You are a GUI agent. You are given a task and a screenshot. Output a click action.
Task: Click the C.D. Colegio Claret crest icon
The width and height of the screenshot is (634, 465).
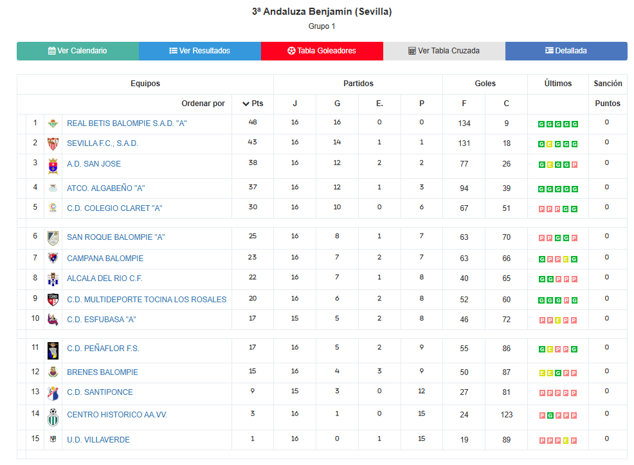53,208
